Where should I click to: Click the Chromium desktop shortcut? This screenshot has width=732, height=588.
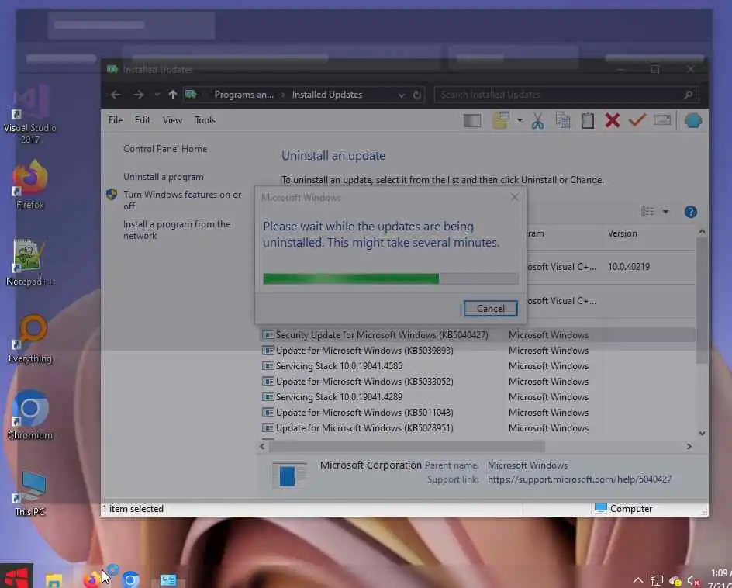pyautogui.click(x=30, y=415)
